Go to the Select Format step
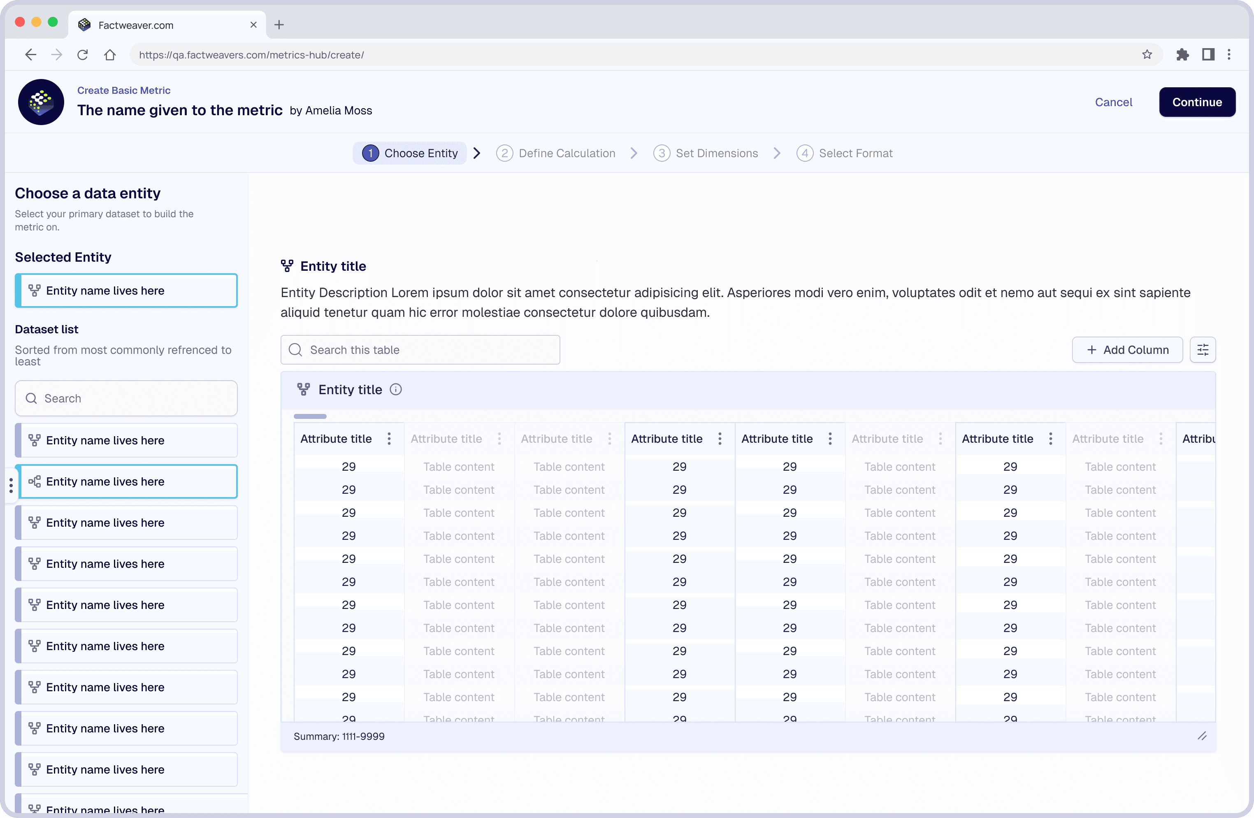This screenshot has height=818, width=1254. [x=845, y=153]
